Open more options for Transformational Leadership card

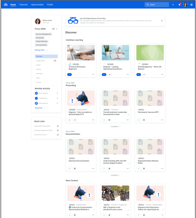pos(128,120)
